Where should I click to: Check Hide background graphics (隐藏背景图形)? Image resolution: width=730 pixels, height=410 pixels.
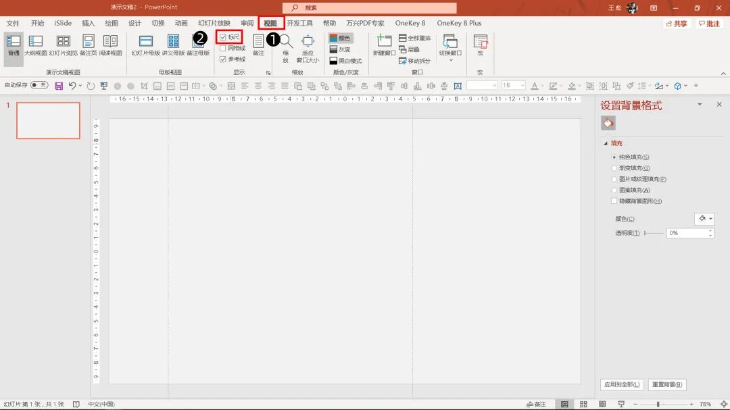(614, 201)
